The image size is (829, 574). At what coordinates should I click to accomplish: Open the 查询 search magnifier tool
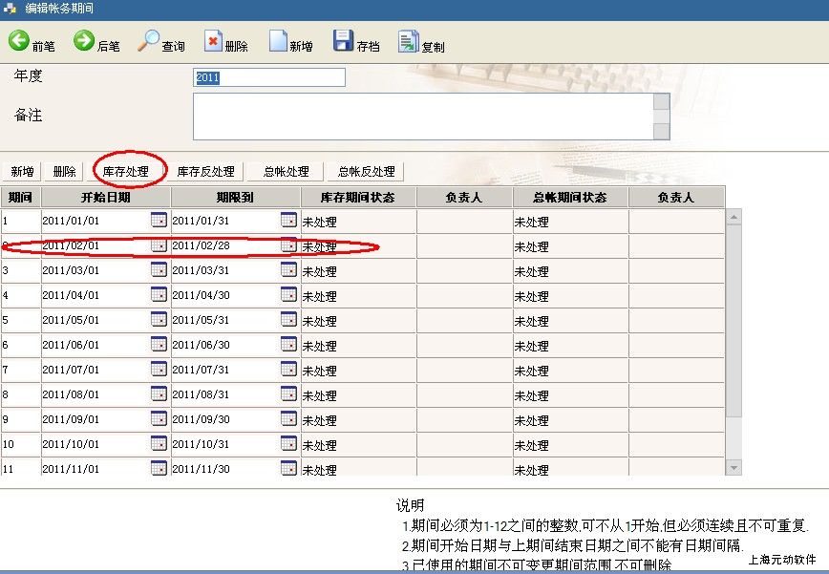(x=150, y=41)
